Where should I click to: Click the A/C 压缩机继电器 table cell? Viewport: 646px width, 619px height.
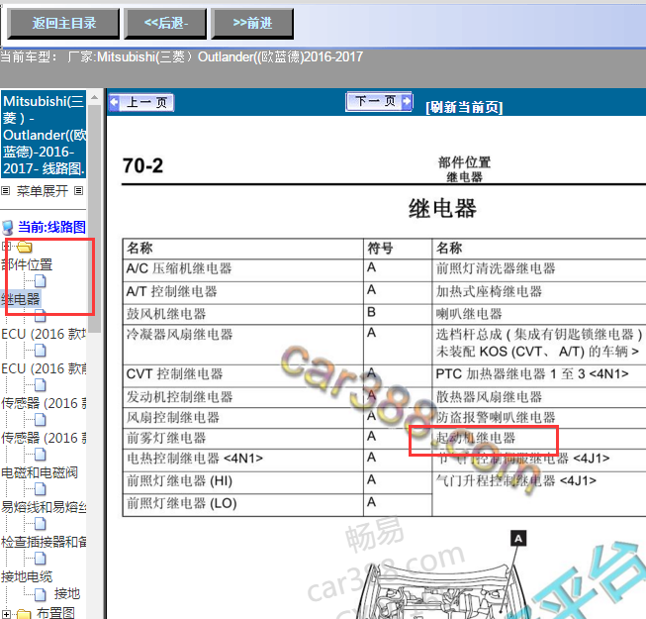click(242, 269)
